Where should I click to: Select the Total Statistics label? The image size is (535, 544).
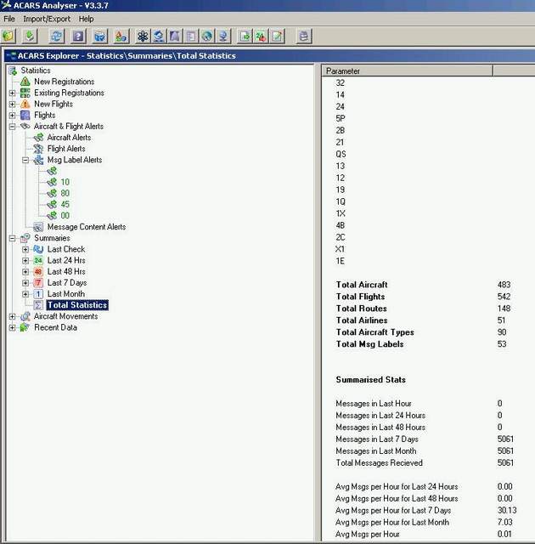click(x=77, y=305)
